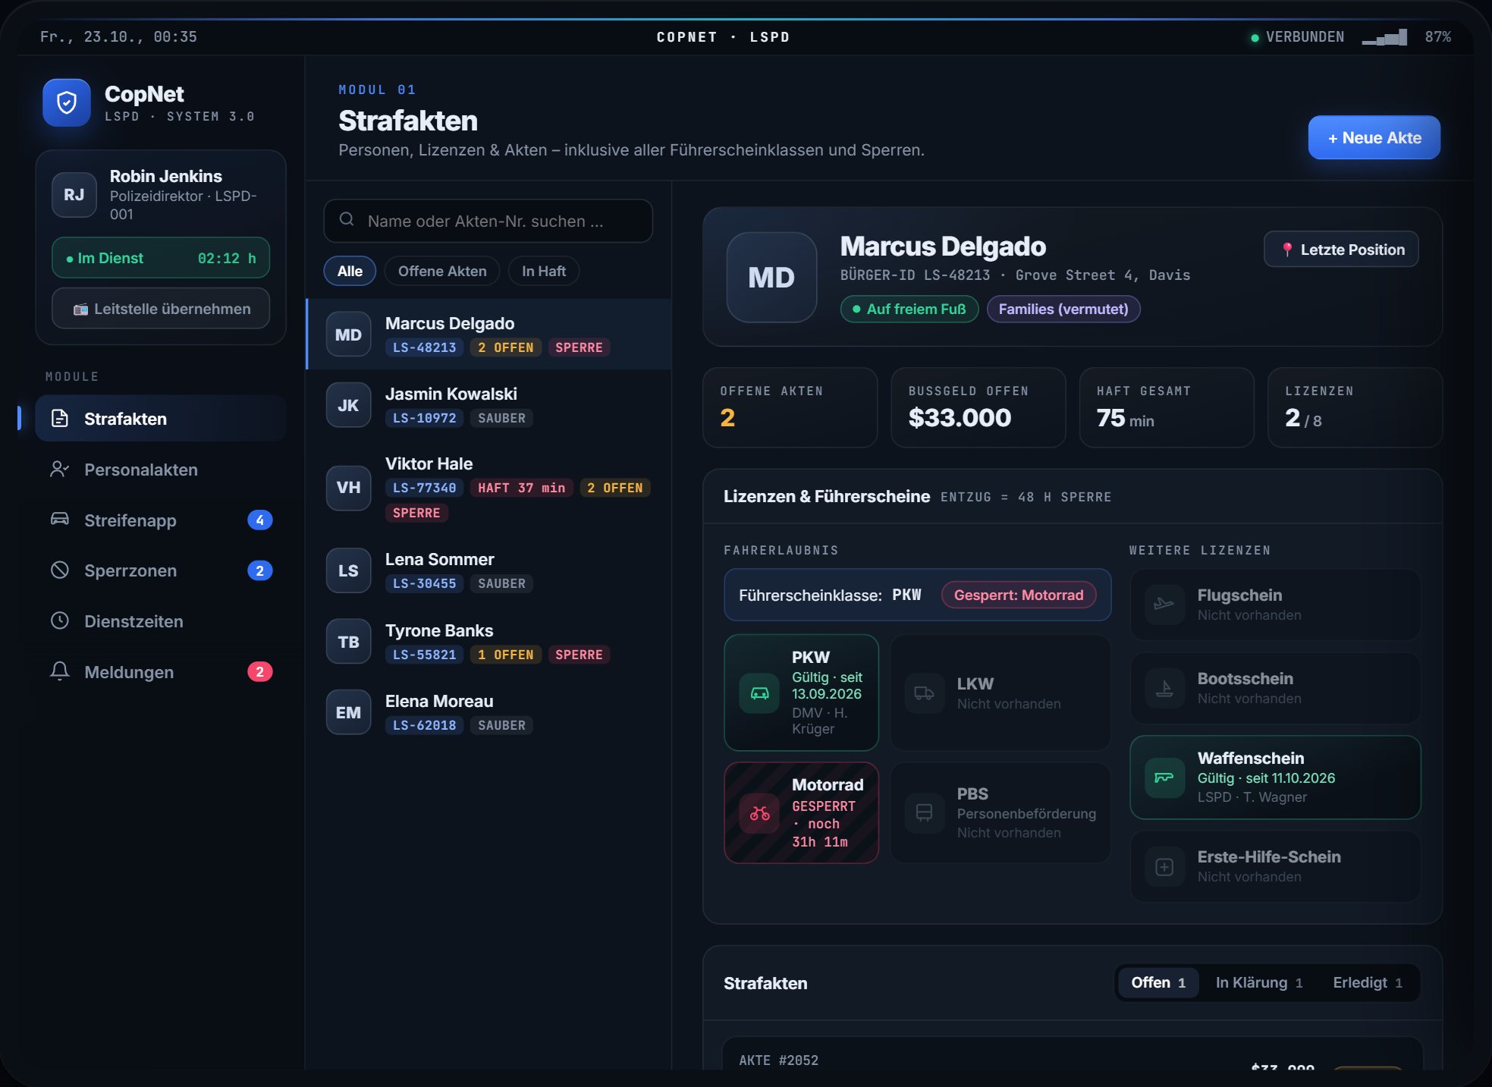Screen dimensions: 1492x1087
Task: Filter list by In Haft
Action: pos(544,271)
